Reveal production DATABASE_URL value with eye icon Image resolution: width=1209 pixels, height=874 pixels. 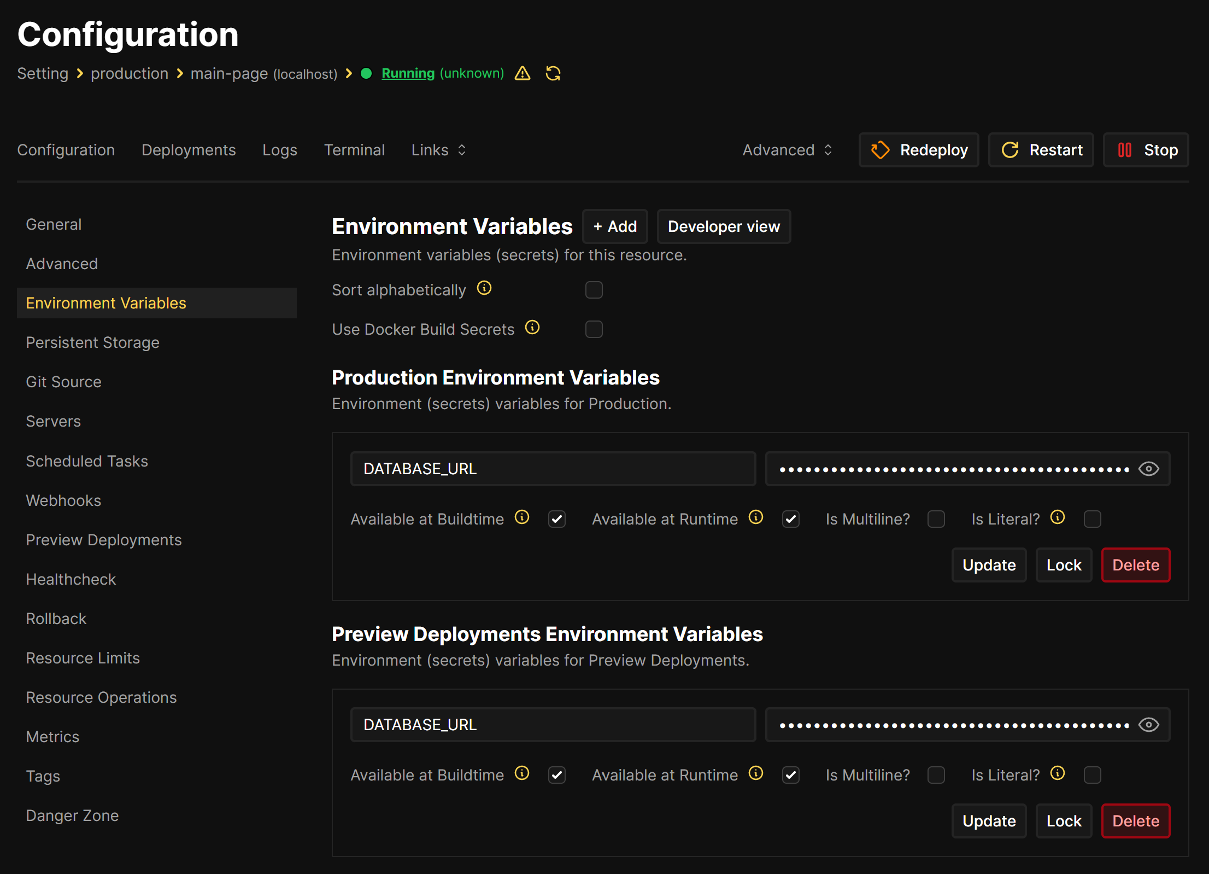click(1149, 469)
